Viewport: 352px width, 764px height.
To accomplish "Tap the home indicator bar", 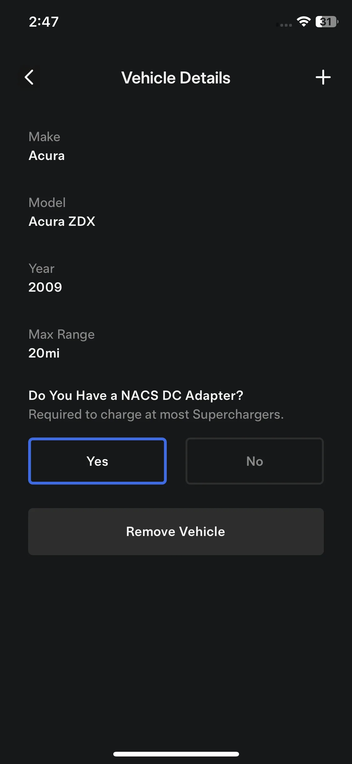I will pos(176,754).
